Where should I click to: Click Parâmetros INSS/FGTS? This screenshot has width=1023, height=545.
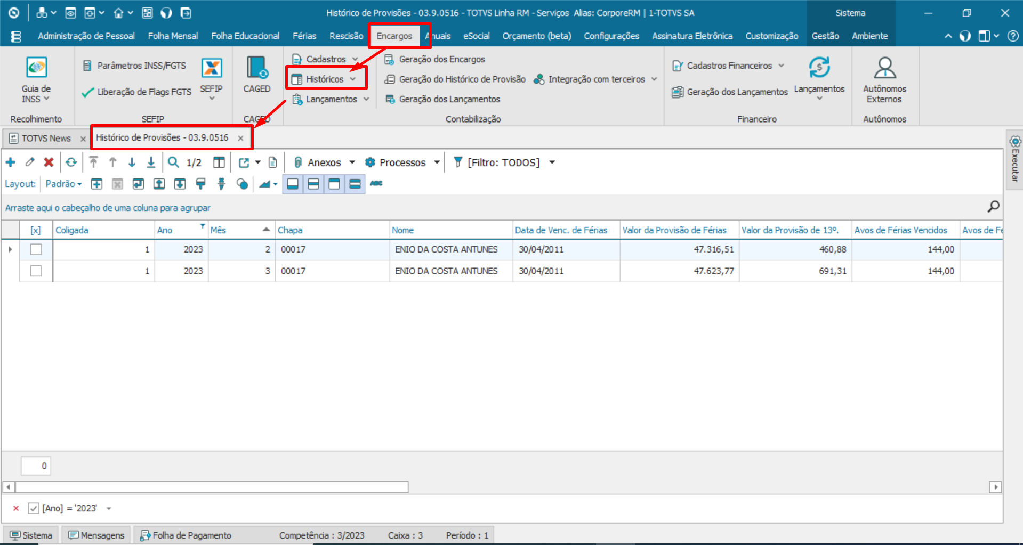pos(134,66)
